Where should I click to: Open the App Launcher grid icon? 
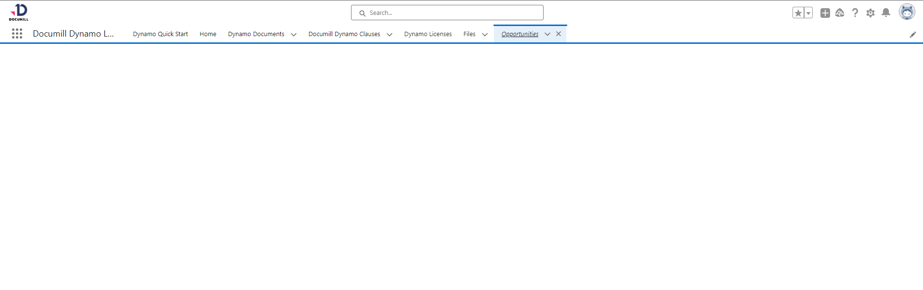tap(17, 34)
